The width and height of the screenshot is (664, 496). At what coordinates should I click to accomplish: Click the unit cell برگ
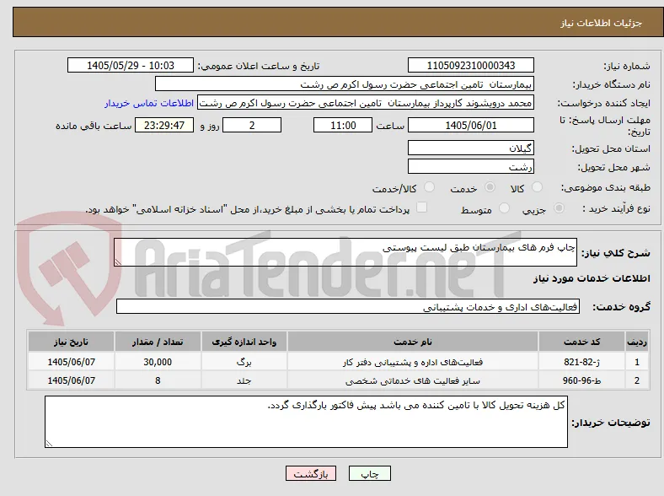tap(244, 362)
